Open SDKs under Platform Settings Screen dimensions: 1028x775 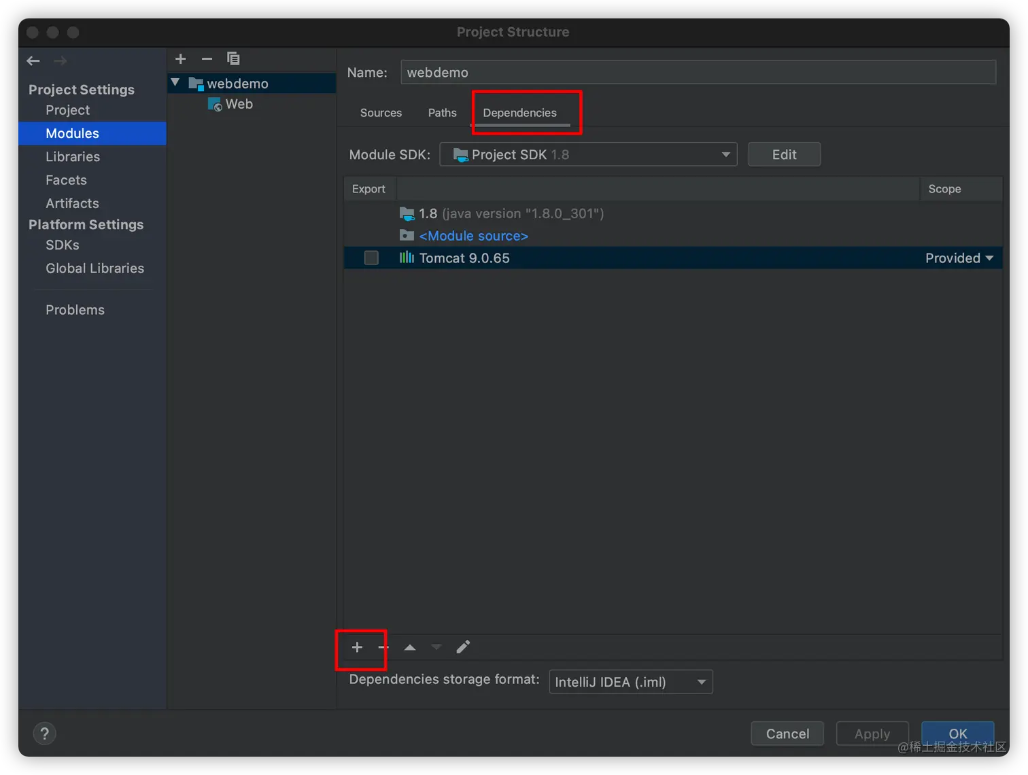63,245
